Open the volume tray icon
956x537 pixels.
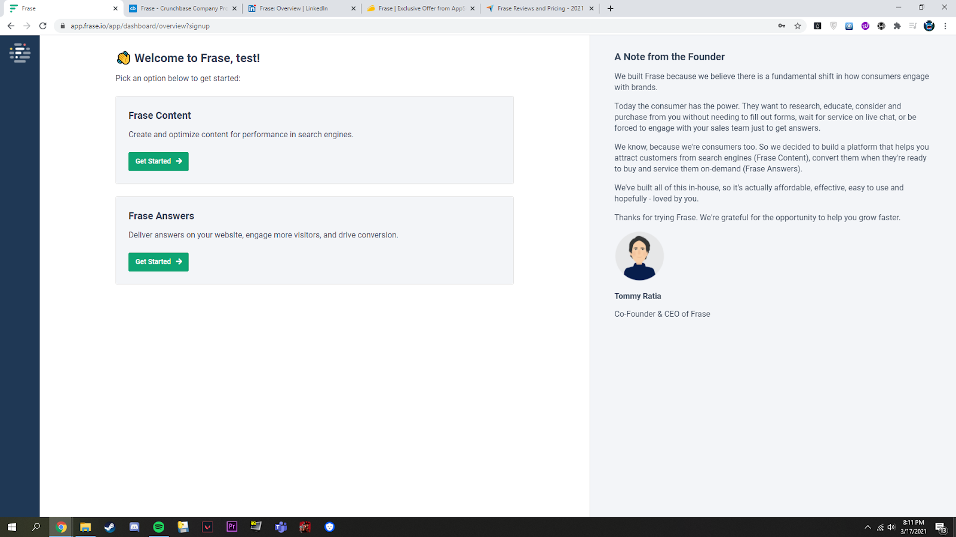tap(891, 527)
